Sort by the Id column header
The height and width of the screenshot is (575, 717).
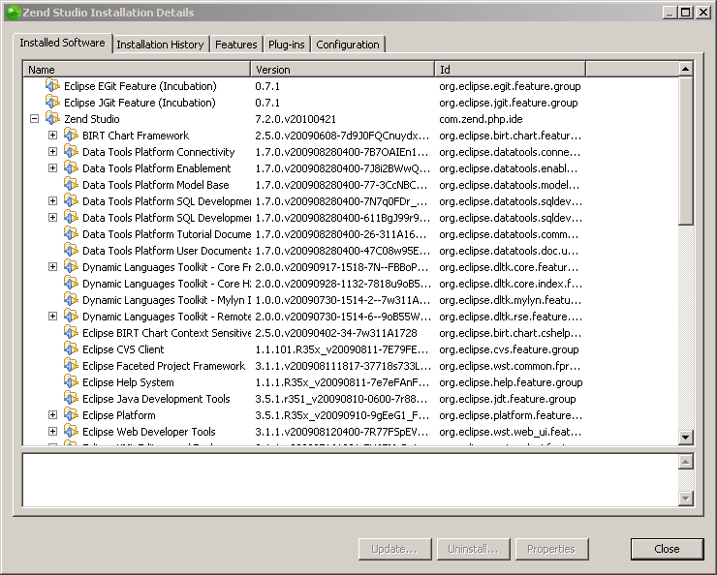tap(510, 70)
